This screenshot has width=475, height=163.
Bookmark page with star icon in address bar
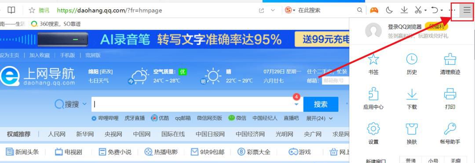[32, 10]
